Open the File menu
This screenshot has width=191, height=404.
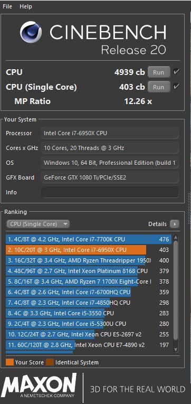point(7,6)
